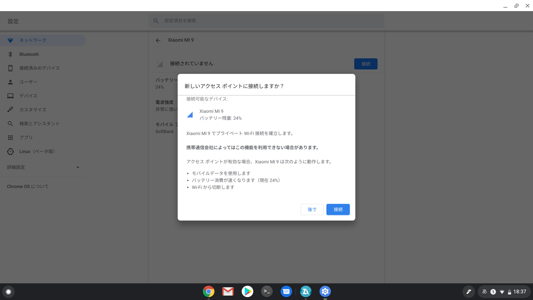Click the person icon beside ユーザー
Screen dimensions: 533x300
coord(10,82)
